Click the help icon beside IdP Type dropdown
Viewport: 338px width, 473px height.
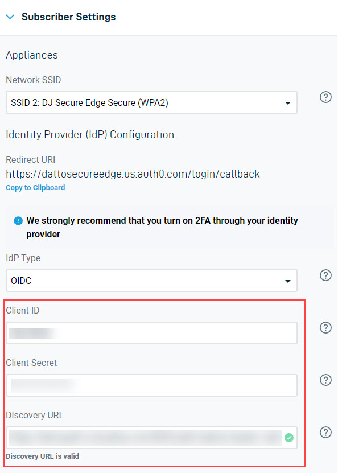pyautogui.click(x=325, y=275)
